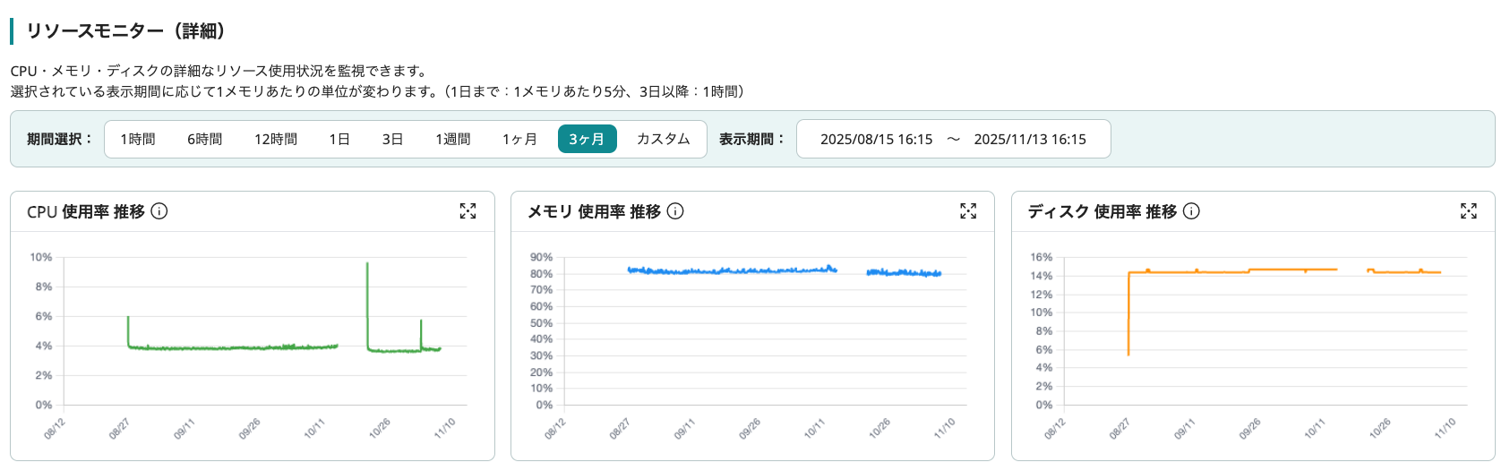Click the active 3ヶ月 period button
Screen dimensions: 1510x471
point(587,139)
